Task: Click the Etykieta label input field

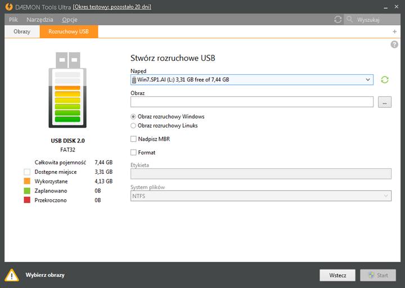Action: coord(261,174)
